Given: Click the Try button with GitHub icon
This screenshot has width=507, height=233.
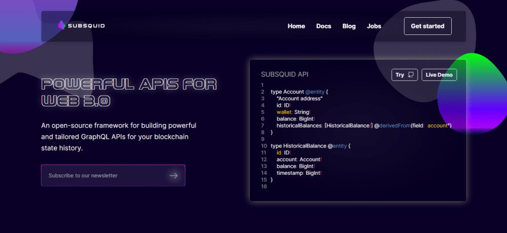Looking at the screenshot, I should point(405,74).
